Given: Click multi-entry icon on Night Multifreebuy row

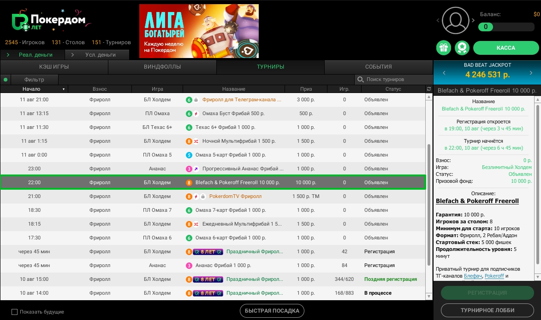Looking at the screenshot, I should pyautogui.click(x=196, y=141).
